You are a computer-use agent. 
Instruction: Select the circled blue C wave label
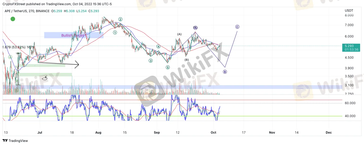pyautogui.click(x=237, y=27)
